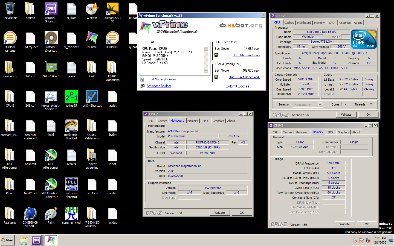This screenshot has width=394, height=246.
Task: Open the CPU-Z taskbar button
Action: (x=36, y=240)
